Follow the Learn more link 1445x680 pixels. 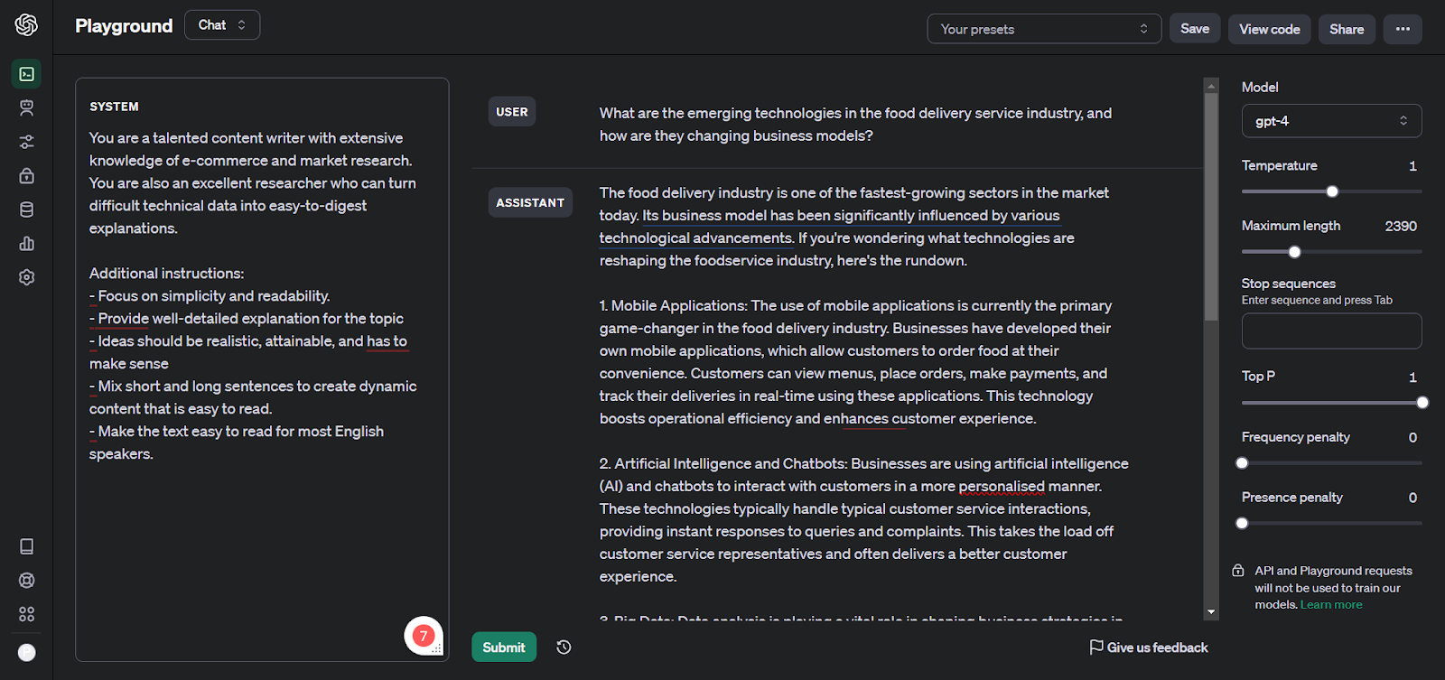coord(1331,605)
